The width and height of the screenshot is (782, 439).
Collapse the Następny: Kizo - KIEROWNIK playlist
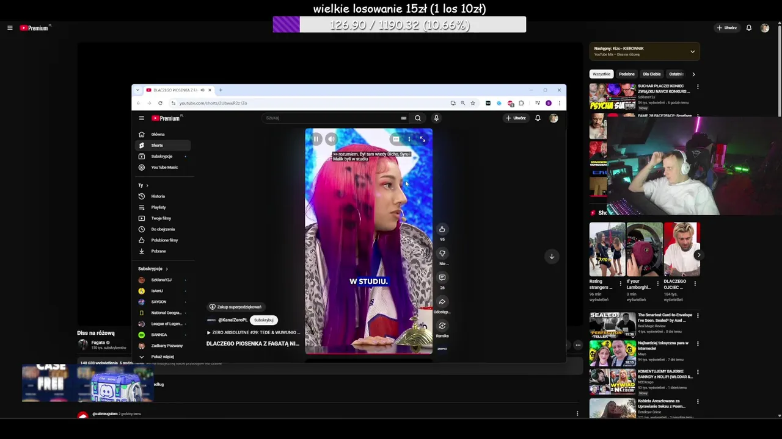[x=692, y=52]
